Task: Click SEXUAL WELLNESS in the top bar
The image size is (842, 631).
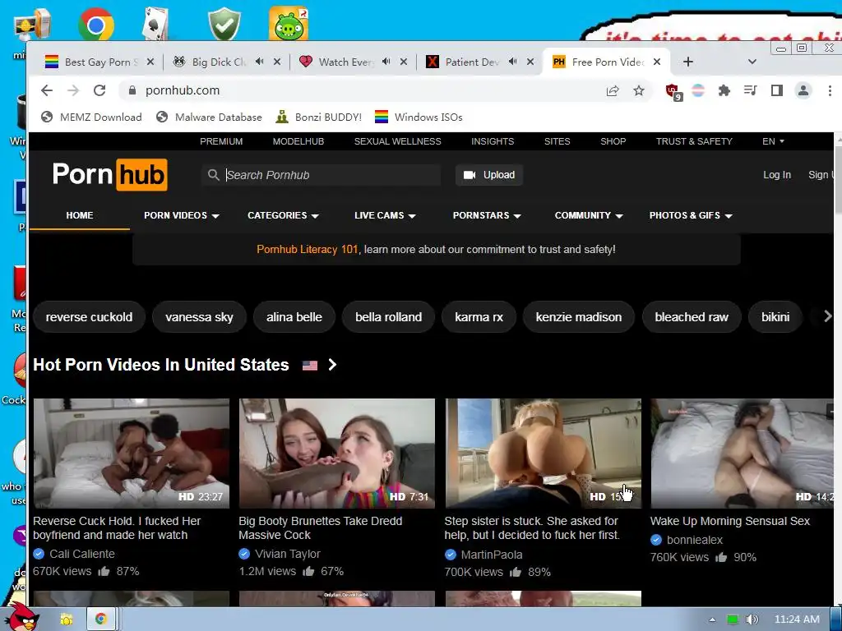Action: click(397, 141)
